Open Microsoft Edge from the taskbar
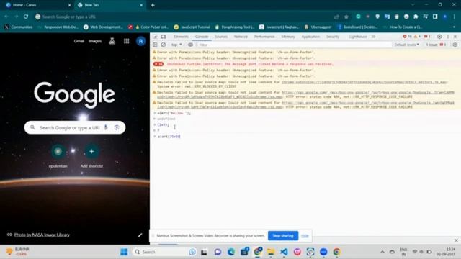This screenshot has height=259, width=461. coord(231,252)
